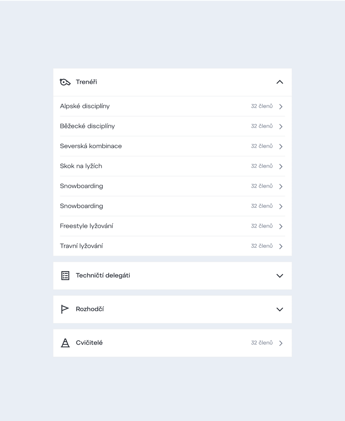345x421 pixels.
Task: Open the Cvičitelé members link
Action: tap(172, 343)
